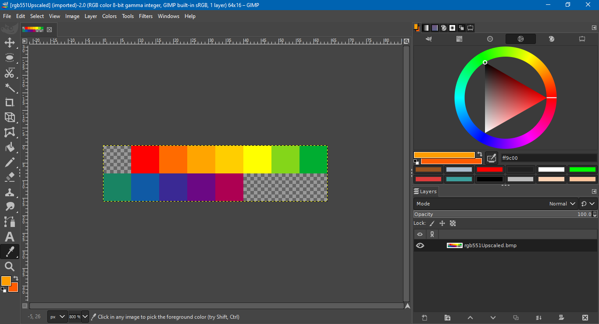Hide the rgb551Upscaled.bmp layer using eye icon
The width and height of the screenshot is (599, 324).
420,245
